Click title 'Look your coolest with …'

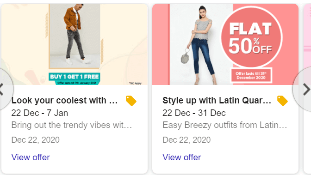64,101
